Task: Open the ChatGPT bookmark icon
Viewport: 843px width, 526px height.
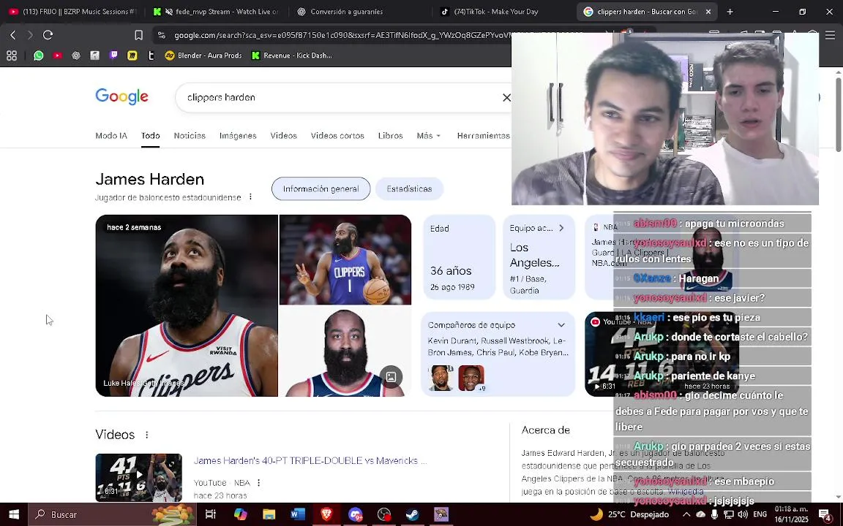Action: 76,56
